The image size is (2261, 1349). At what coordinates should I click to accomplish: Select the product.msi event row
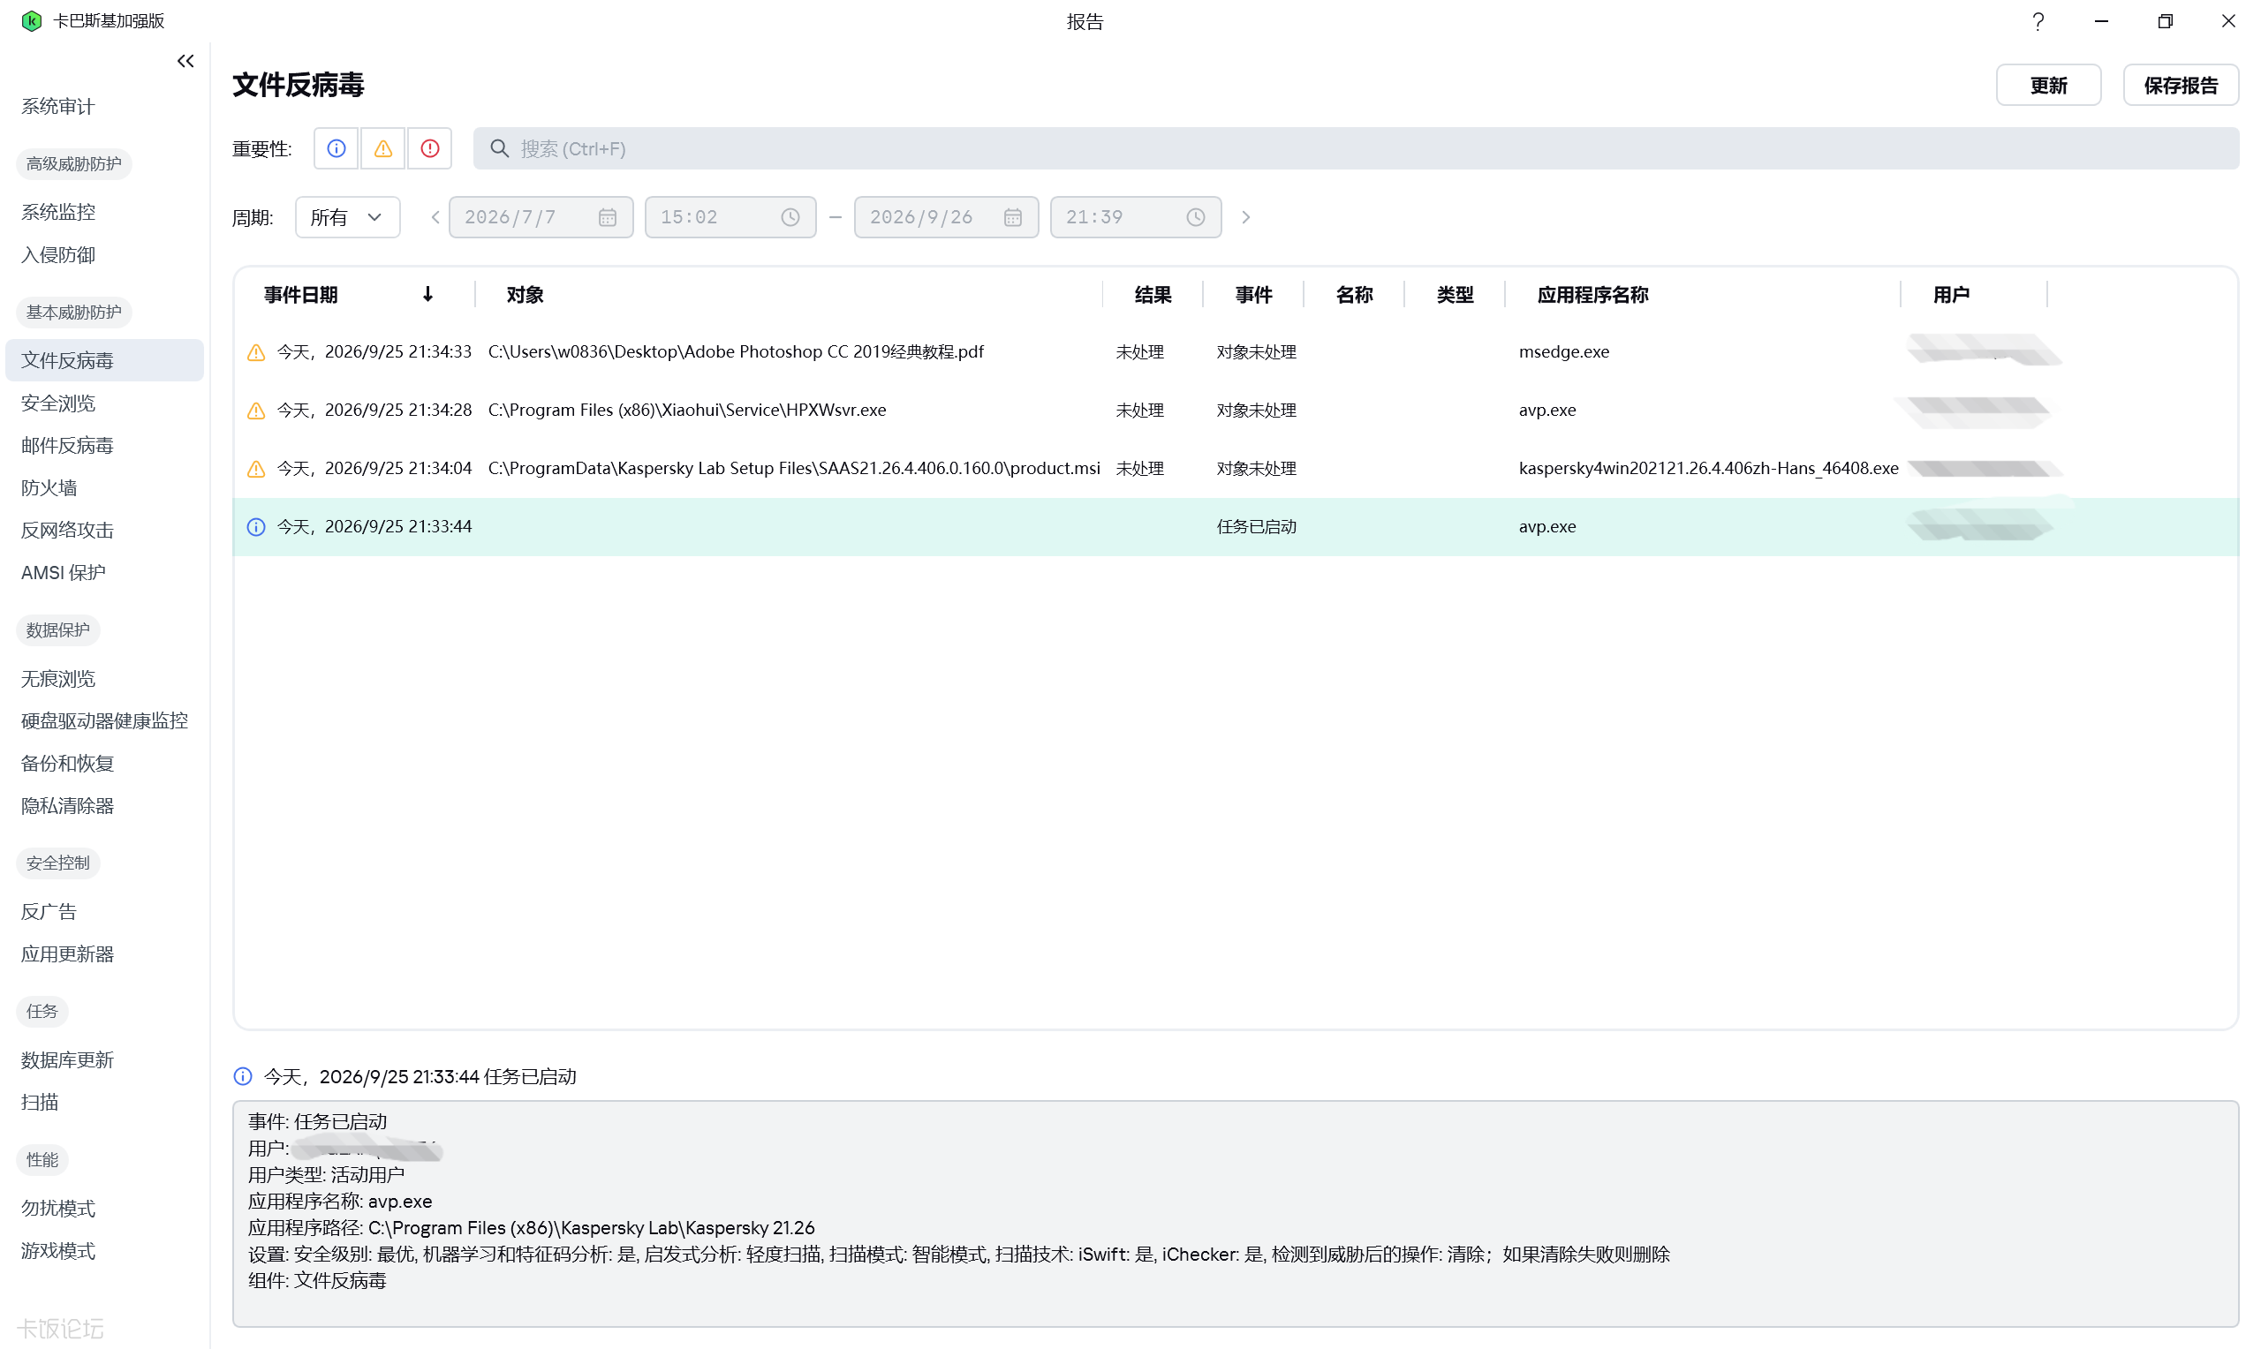point(1236,468)
